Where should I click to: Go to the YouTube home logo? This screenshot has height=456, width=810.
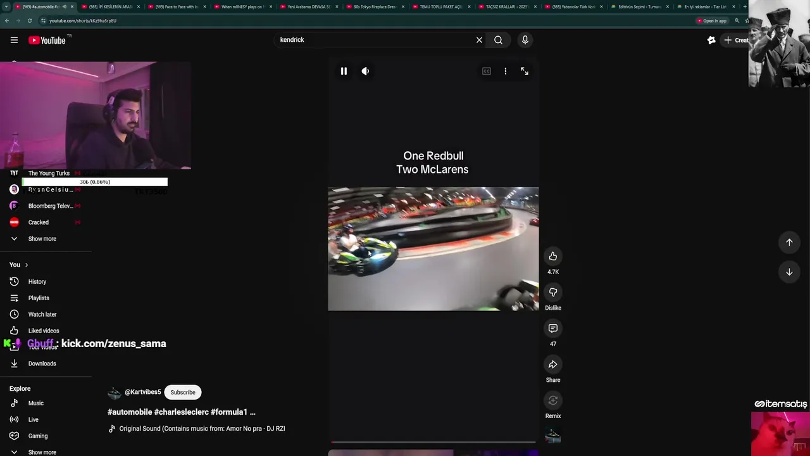(x=47, y=40)
